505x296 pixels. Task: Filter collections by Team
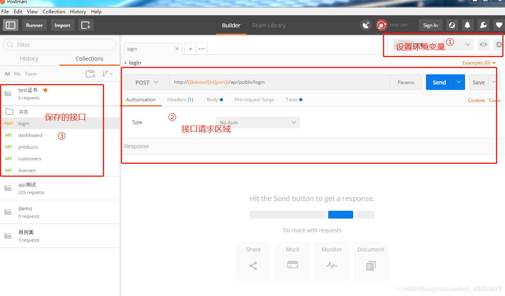click(31, 74)
